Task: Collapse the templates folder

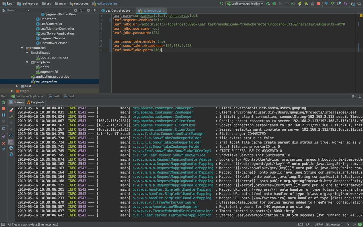Action: (x=27, y=62)
